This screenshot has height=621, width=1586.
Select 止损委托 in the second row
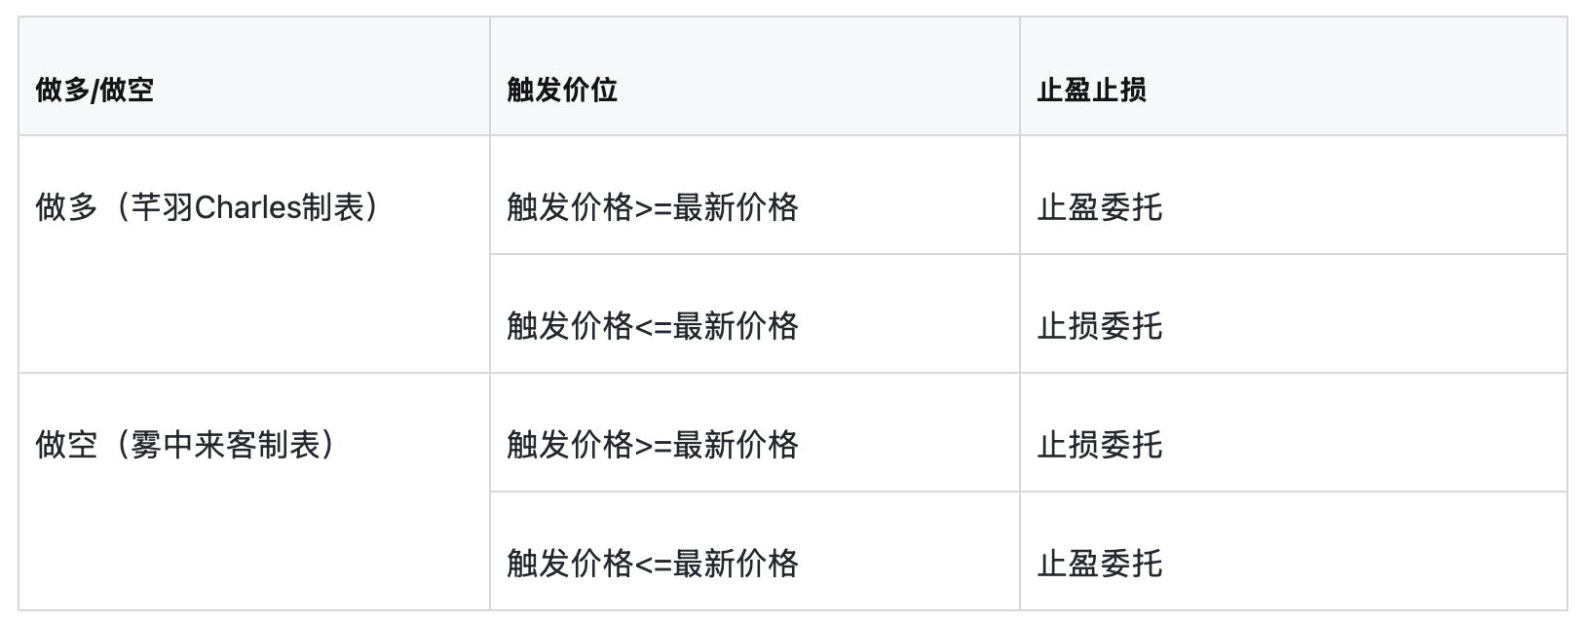click(x=1099, y=326)
